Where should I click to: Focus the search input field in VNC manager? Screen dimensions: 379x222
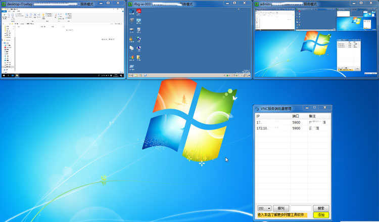pyautogui.click(x=301, y=208)
